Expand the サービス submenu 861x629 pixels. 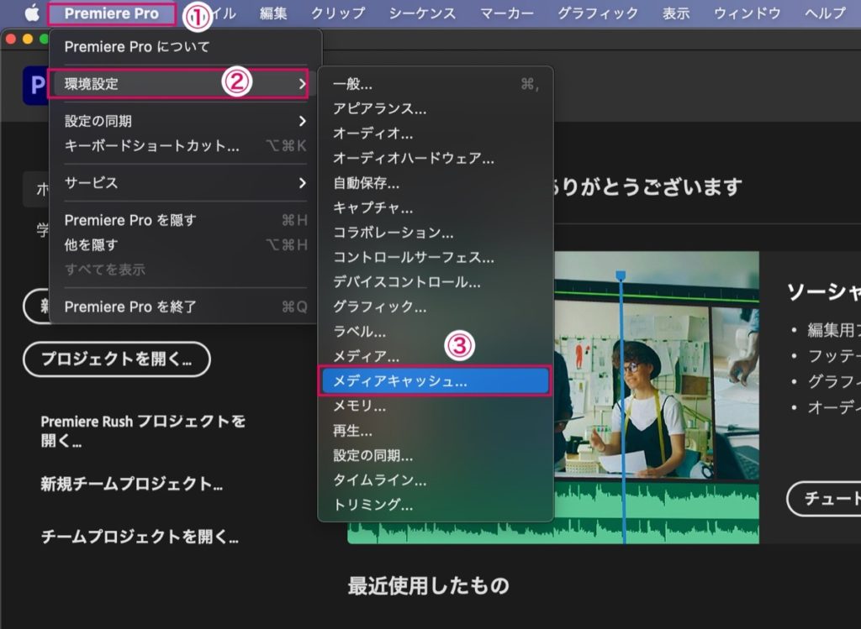click(x=184, y=182)
